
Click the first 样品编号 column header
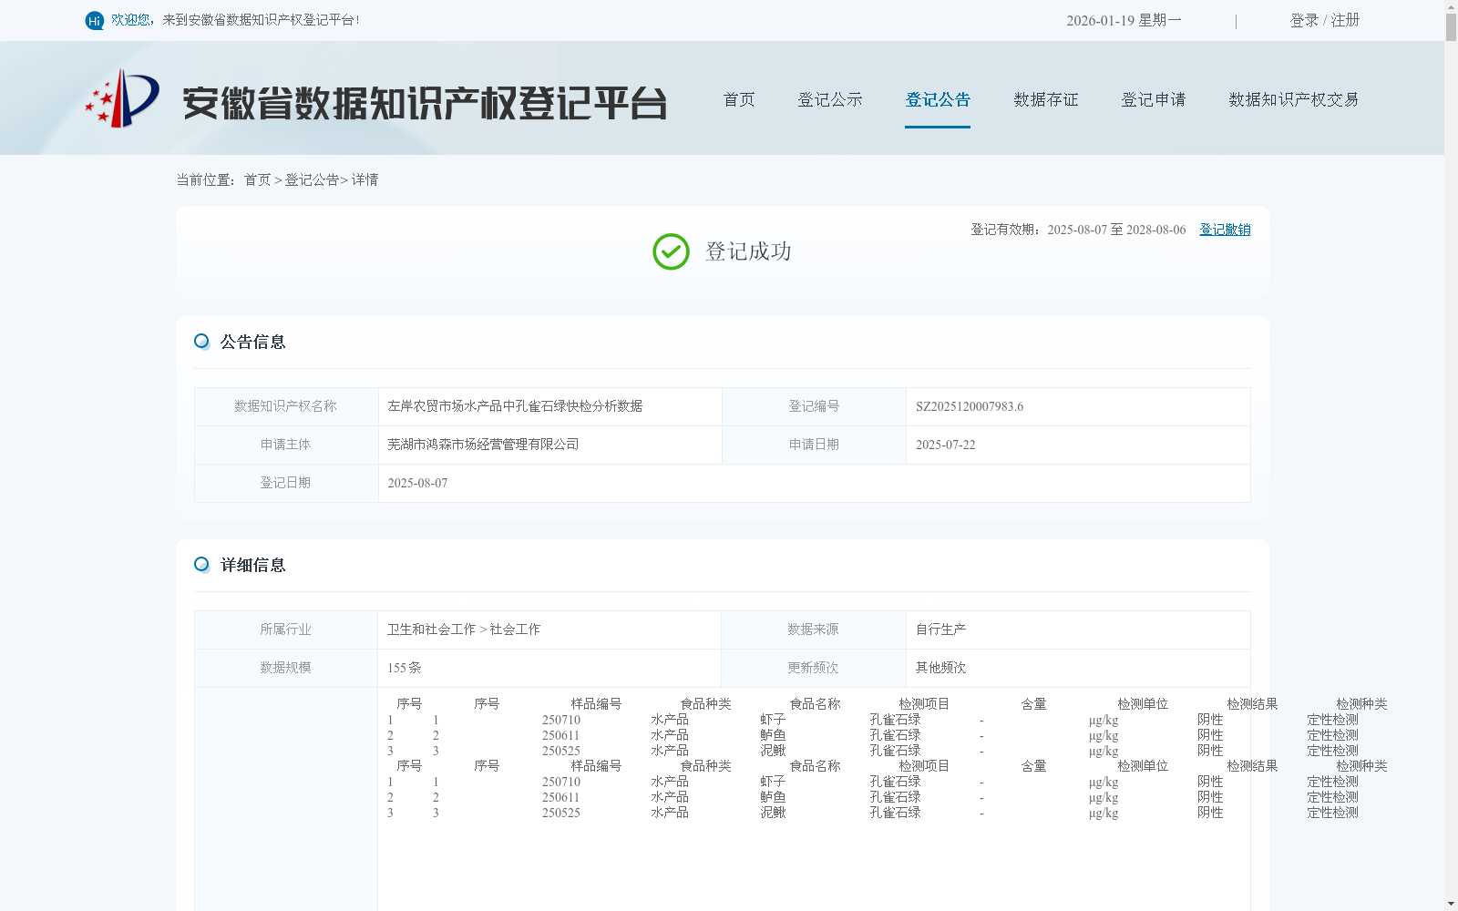[x=596, y=704]
